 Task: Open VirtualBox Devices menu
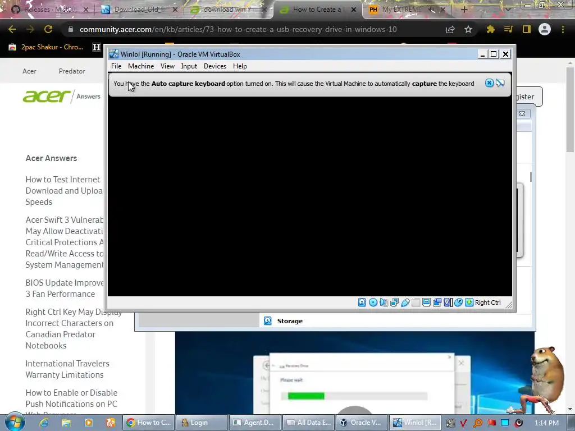pyautogui.click(x=215, y=66)
